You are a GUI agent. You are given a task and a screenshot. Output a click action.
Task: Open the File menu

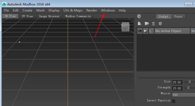click(x=6, y=10)
